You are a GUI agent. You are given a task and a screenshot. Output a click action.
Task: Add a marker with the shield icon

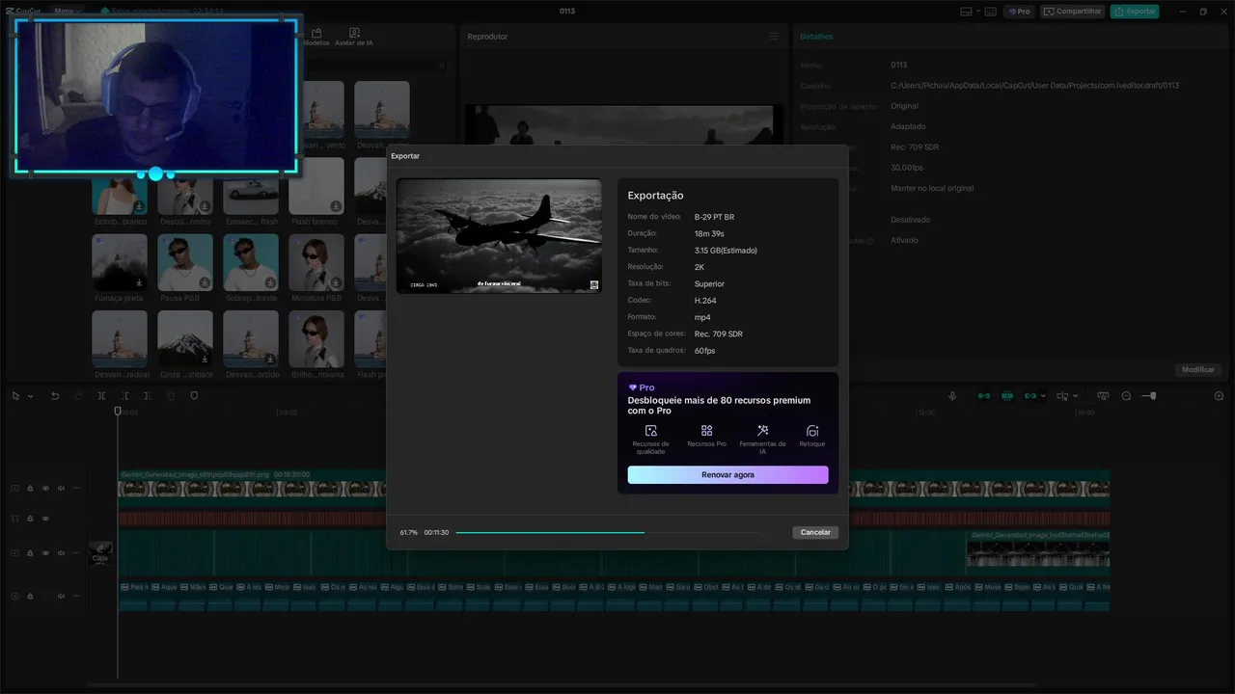coord(194,396)
